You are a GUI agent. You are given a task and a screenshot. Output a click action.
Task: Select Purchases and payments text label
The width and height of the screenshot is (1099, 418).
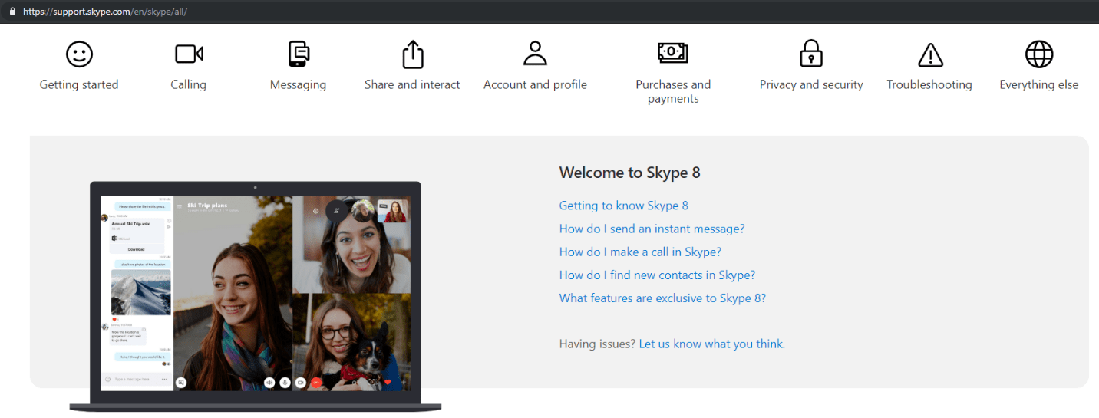click(x=673, y=91)
